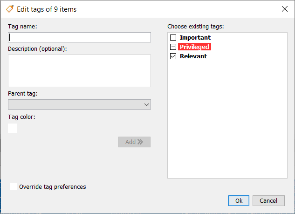
Task: Confirm with the Ok button
Action: click(239, 200)
